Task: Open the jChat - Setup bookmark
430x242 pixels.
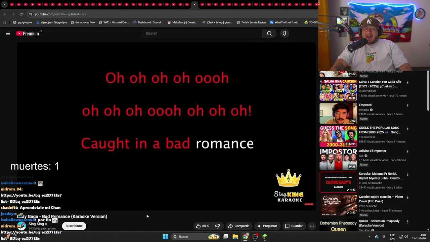Action: [217, 23]
